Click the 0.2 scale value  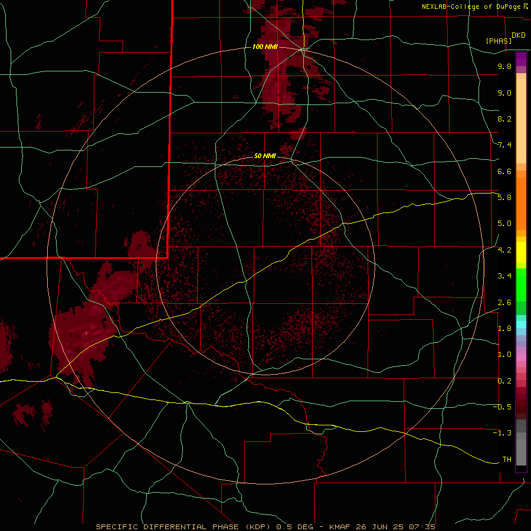[504, 381]
